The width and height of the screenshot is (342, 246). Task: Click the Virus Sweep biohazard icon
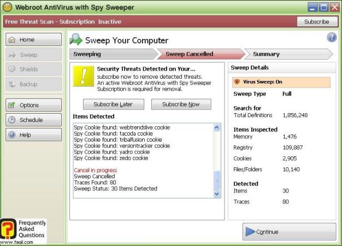click(x=237, y=82)
